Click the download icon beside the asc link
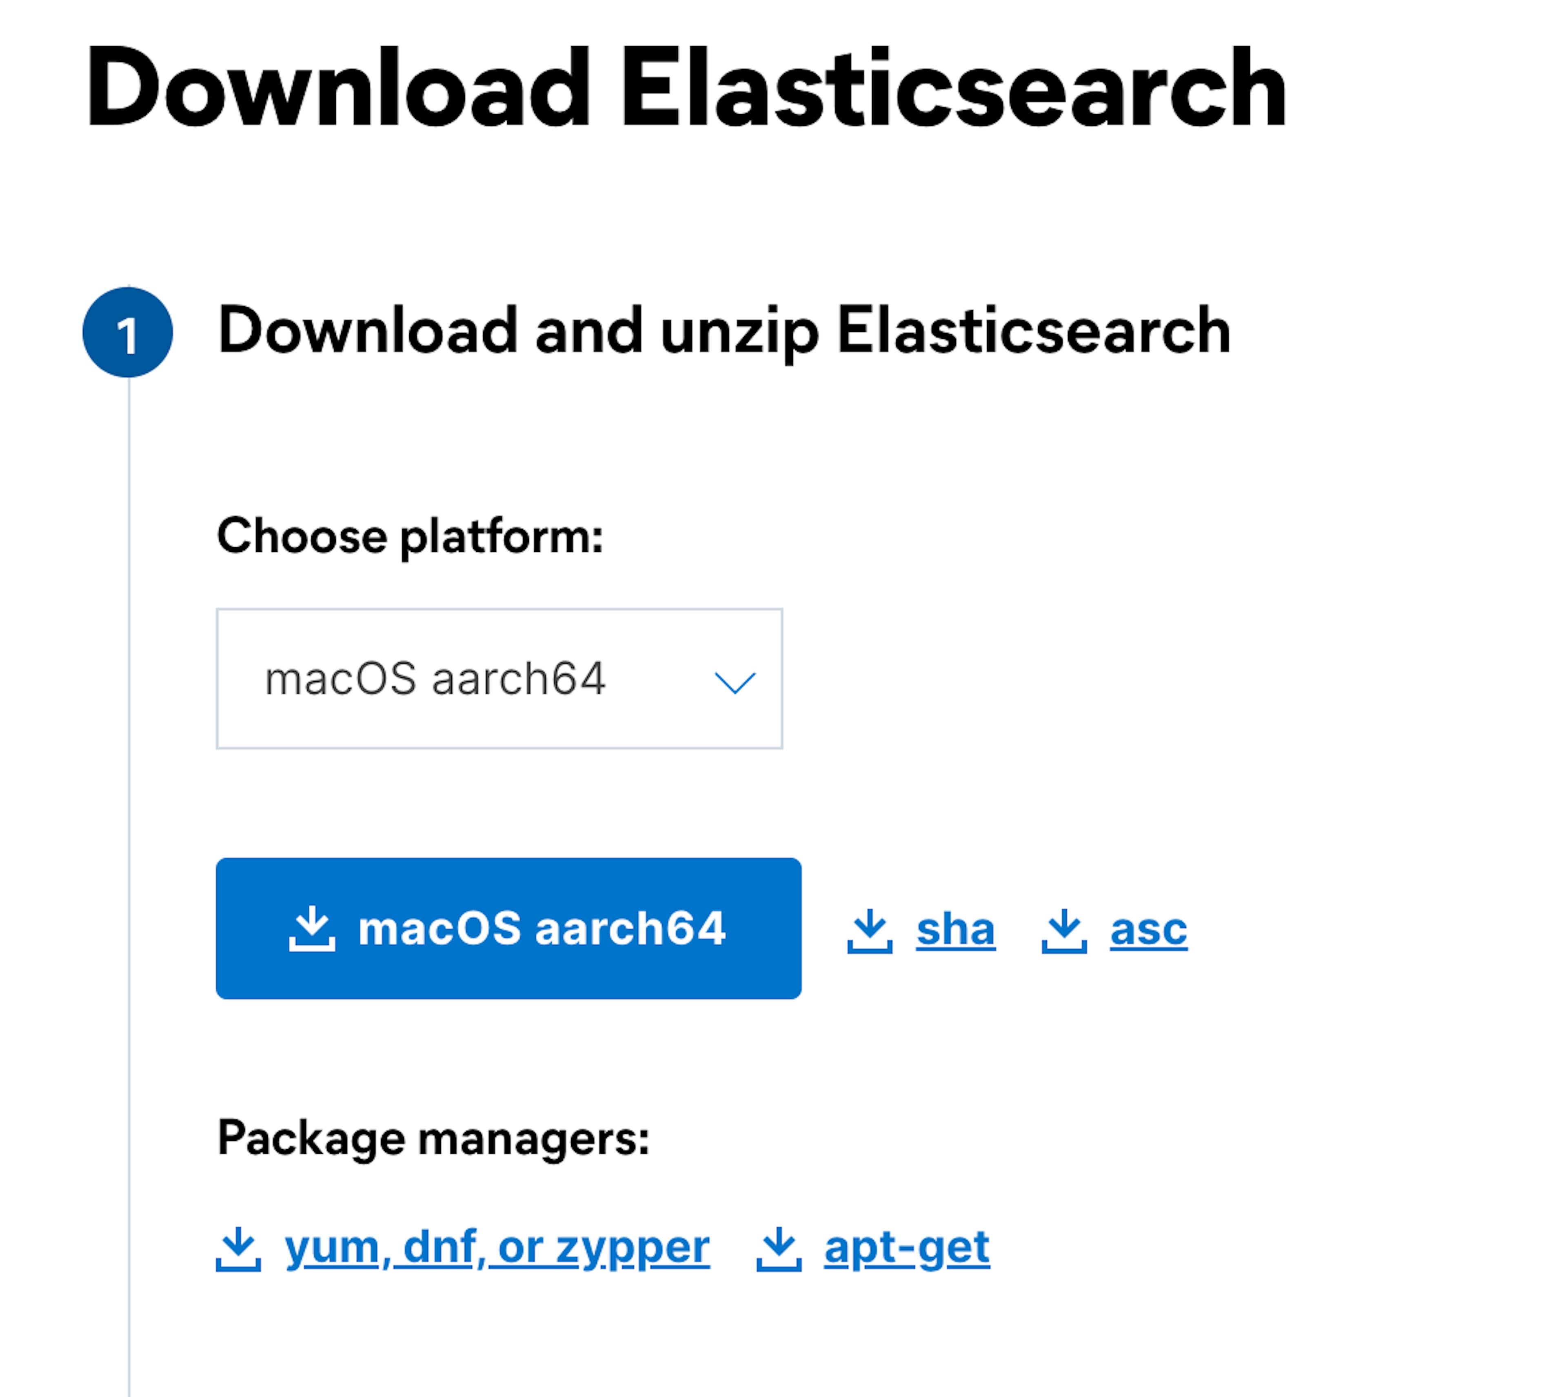Image resolution: width=1567 pixels, height=1397 pixels. click(x=1063, y=930)
